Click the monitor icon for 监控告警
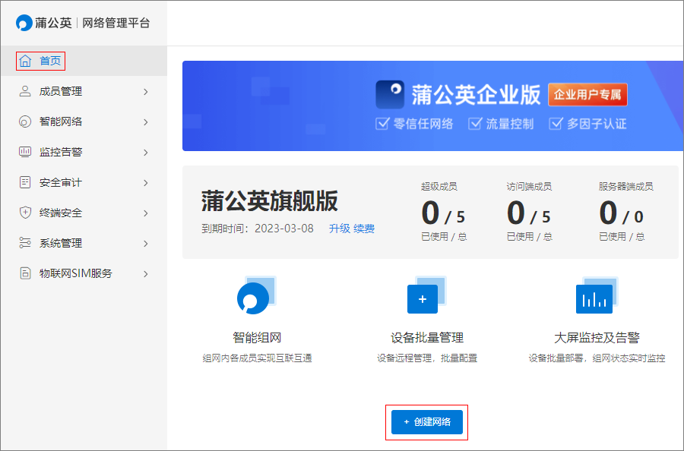The height and width of the screenshot is (451, 684). click(x=25, y=152)
